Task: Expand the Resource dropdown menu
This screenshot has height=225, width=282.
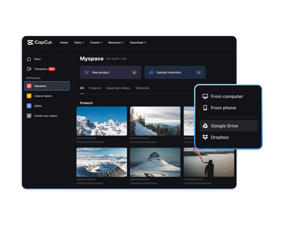Action: point(116,43)
